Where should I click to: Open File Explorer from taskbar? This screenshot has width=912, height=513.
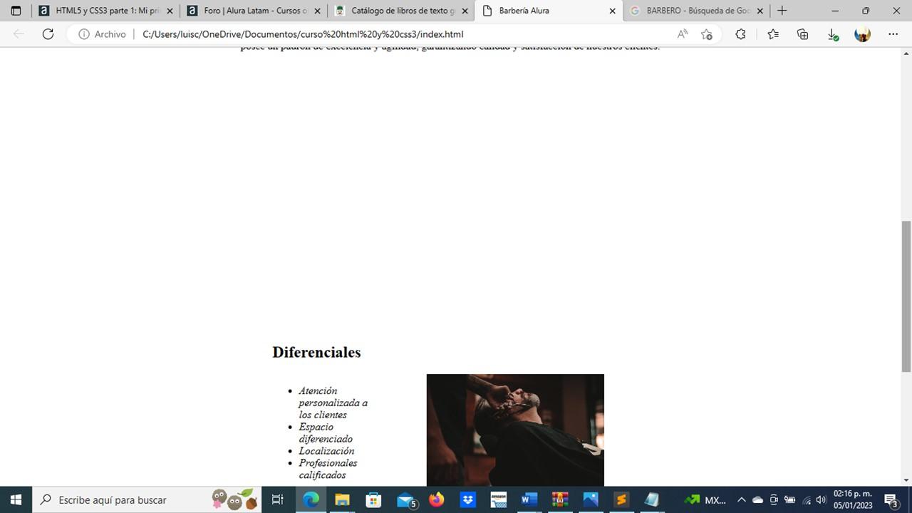pyautogui.click(x=342, y=499)
